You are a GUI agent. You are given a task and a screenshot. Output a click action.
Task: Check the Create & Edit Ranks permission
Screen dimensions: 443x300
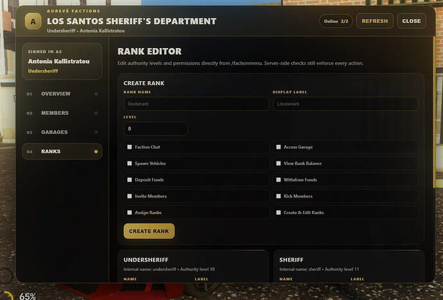point(278,212)
